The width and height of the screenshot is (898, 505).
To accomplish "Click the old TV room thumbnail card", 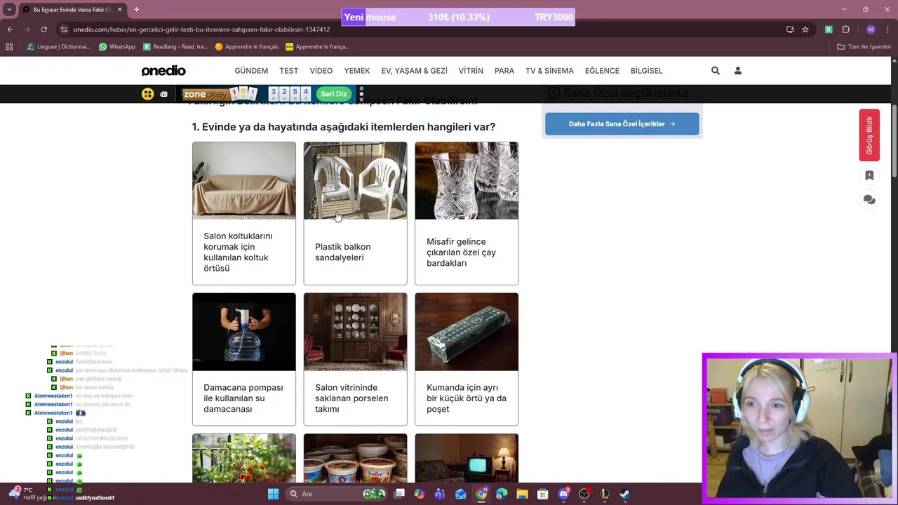I will [x=467, y=458].
